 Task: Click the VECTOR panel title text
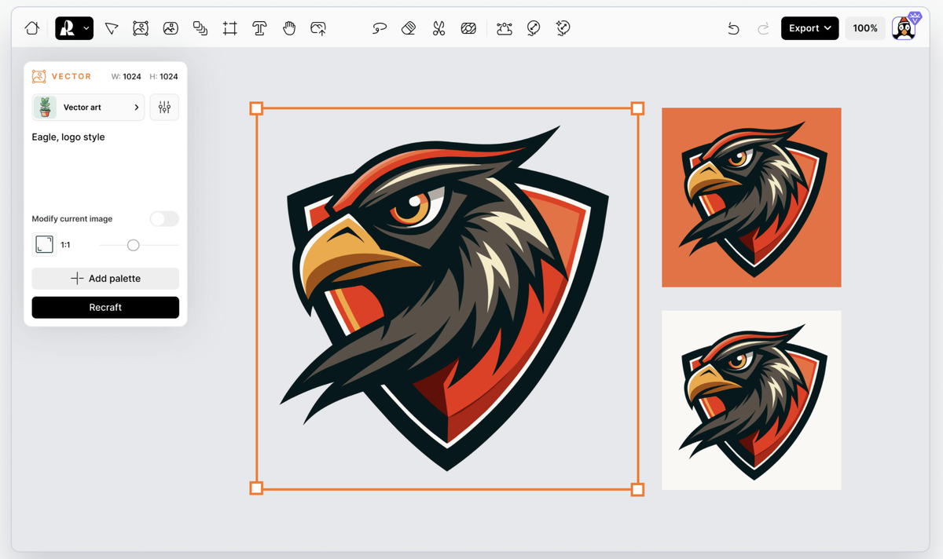pyautogui.click(x=72, y=77)
